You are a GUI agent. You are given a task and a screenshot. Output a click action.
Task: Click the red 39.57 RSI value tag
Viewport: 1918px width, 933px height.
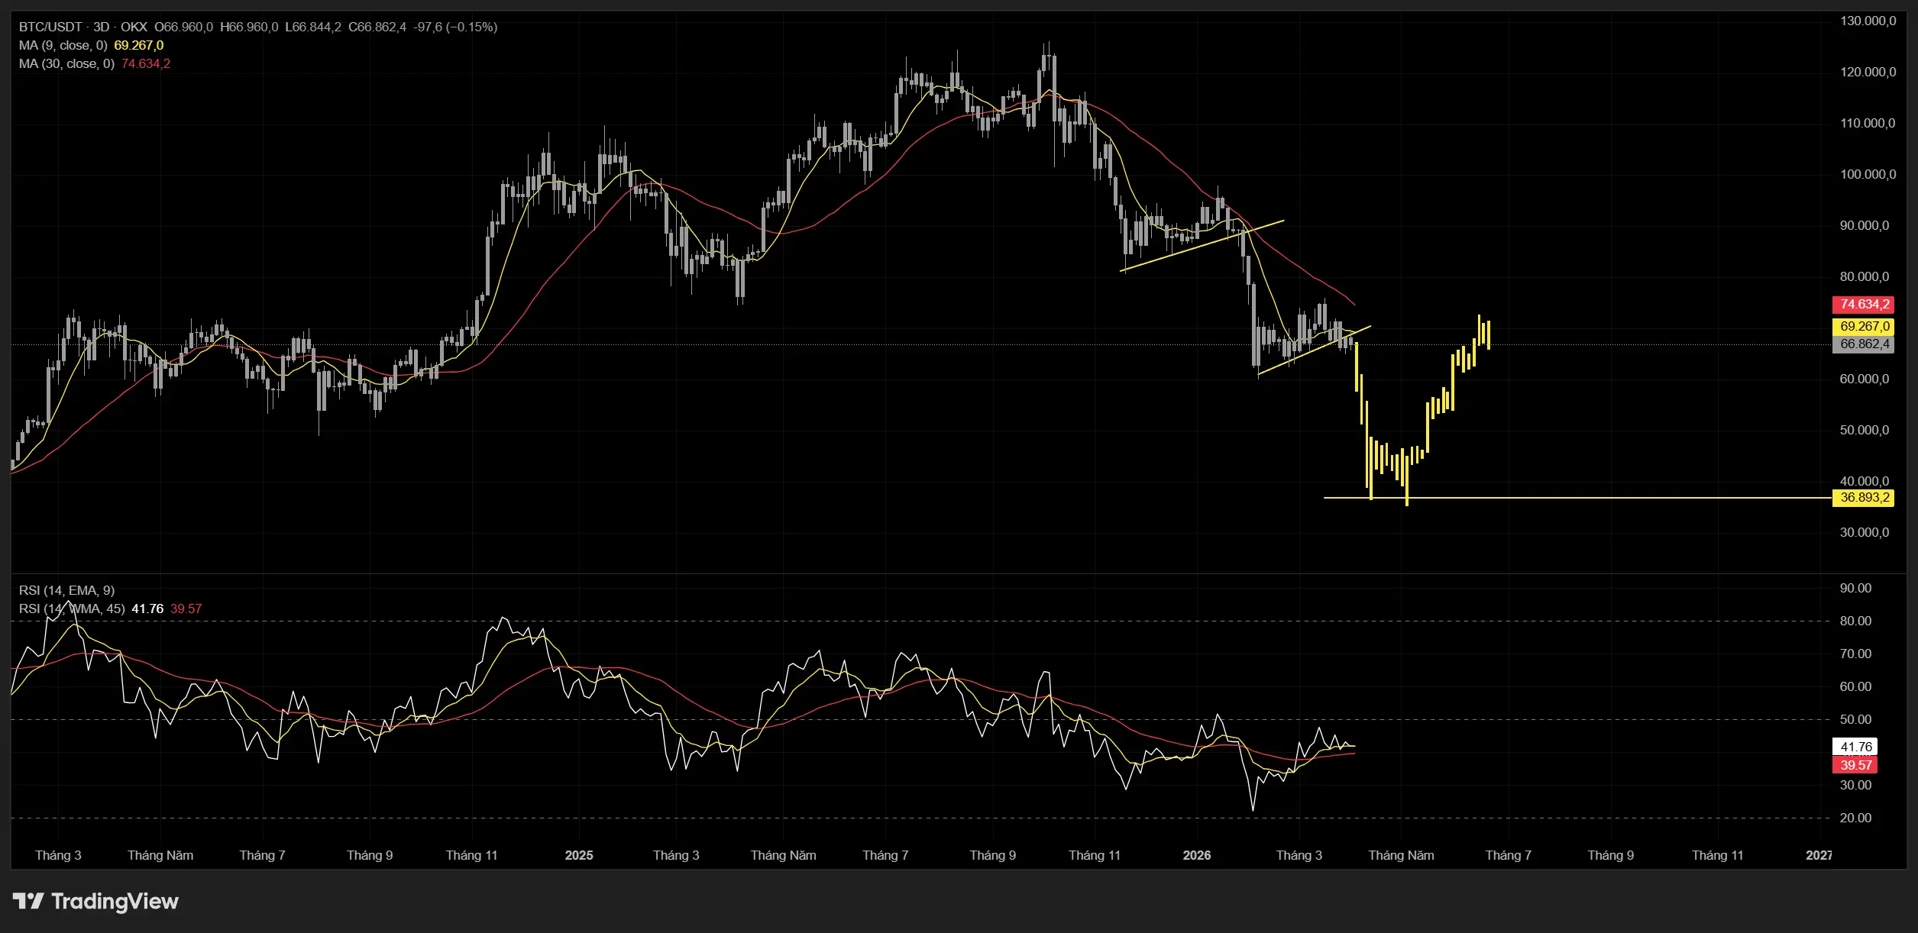pos(1855,765)
